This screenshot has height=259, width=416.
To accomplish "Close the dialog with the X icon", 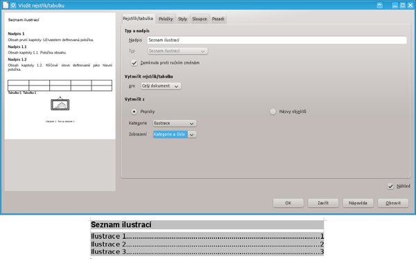I will tap(410, 6).
